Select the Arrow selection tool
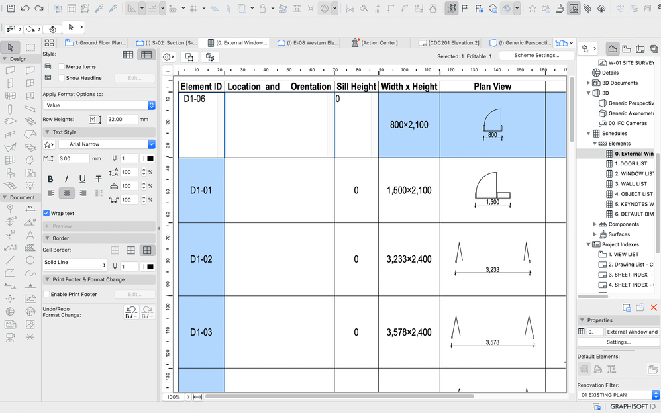Image resolution: width=661 pixels, height=413 pixels. pyautogui.click(x=11, y=47)
